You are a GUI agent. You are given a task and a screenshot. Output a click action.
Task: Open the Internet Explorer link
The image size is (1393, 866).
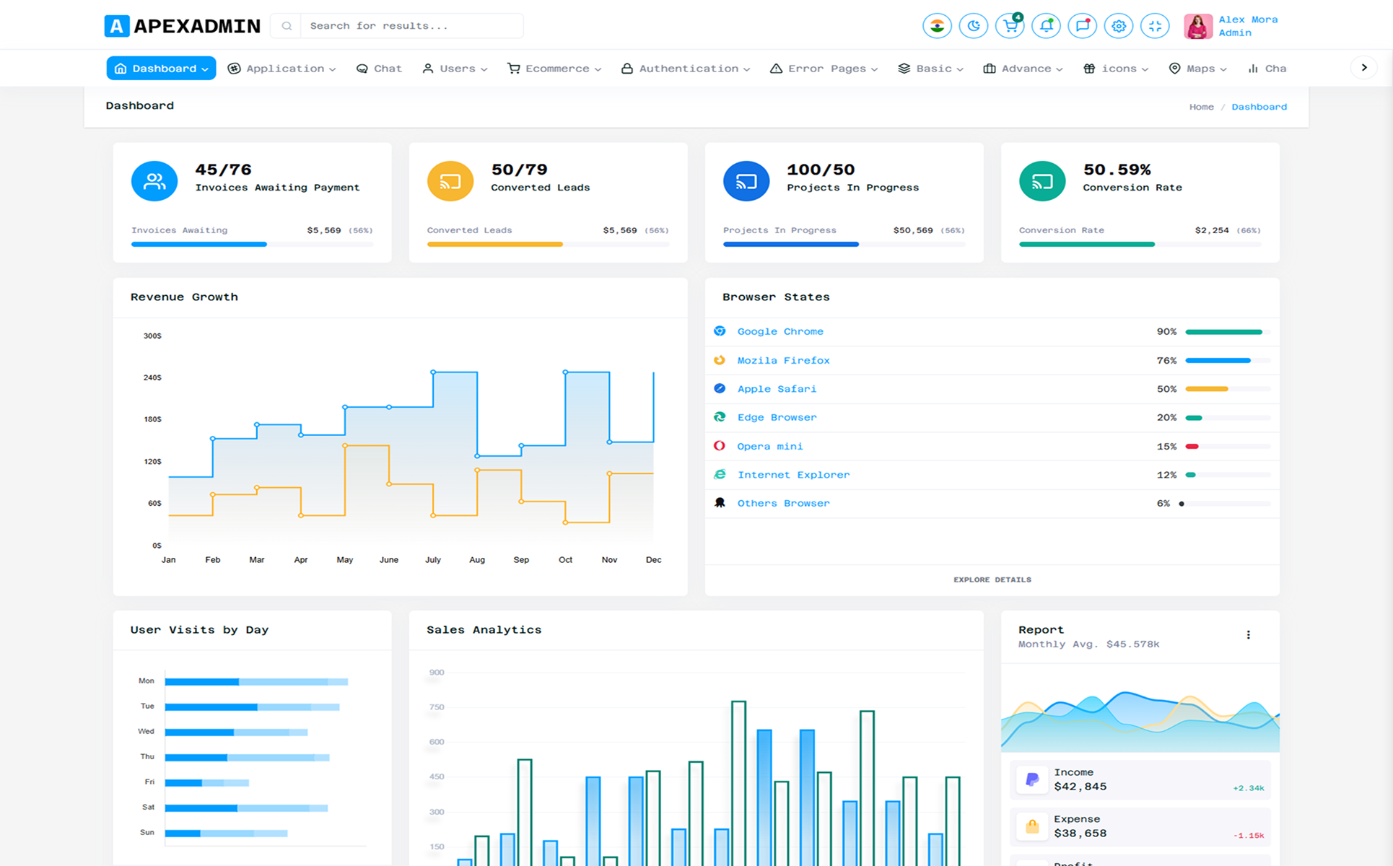pyautogui.click(x=793, y=475)
